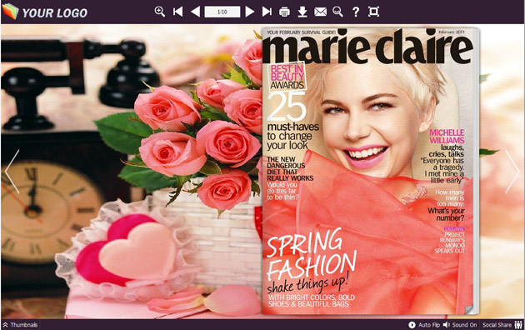Jump to the last page
Screen dimensions: 525x330
tap(267, 12)
